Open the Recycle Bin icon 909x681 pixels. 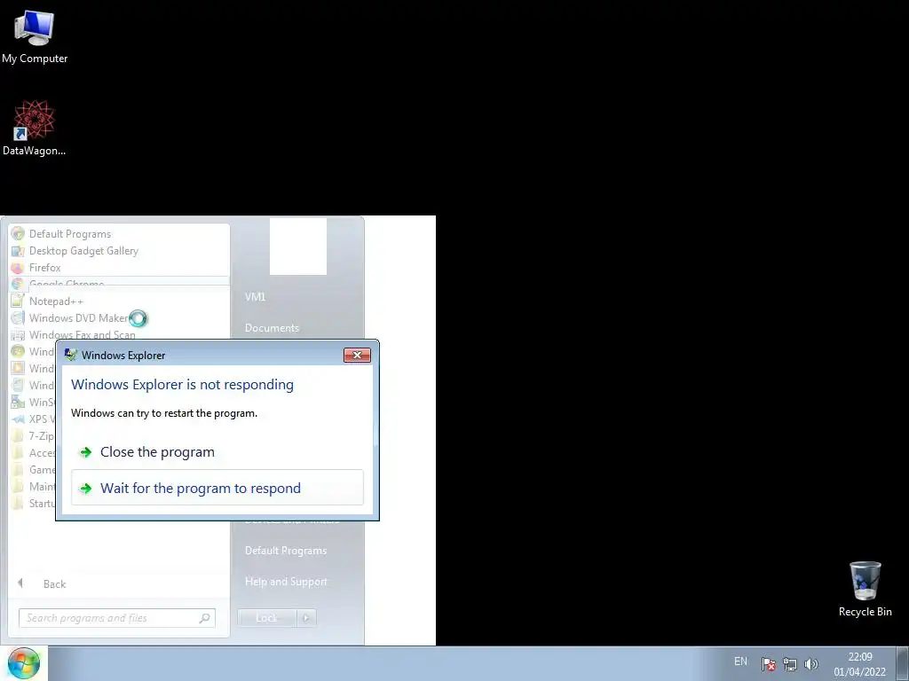[865, 589]
